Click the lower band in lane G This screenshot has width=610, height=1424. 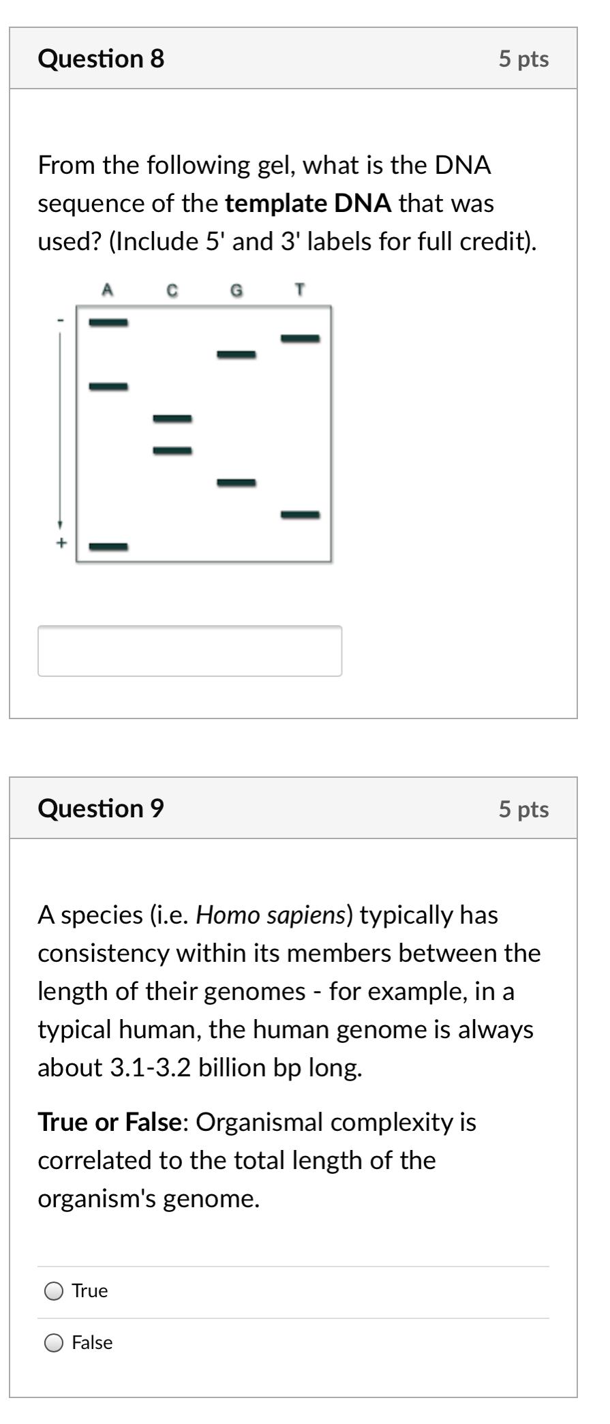tap(237, 483)
